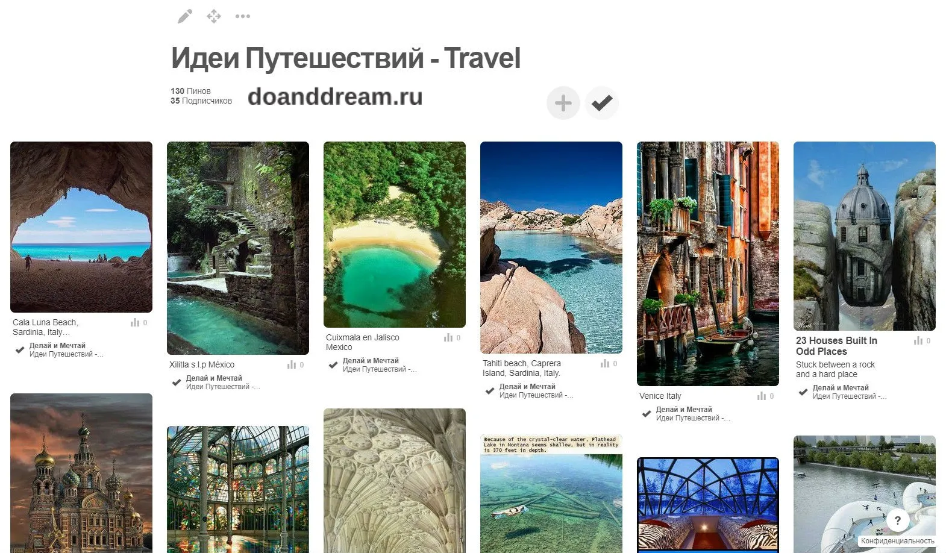The width and height of the screenshot is (946, 553).
Task: Toggle checkmark under Tahiti beach pin
Action: coord(490,391)
